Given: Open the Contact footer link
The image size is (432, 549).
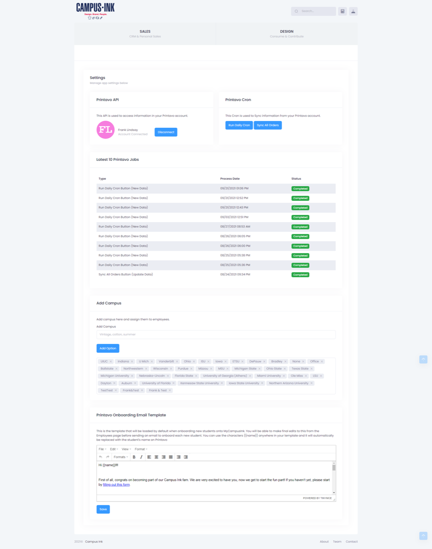Looking at the screenshot, I should click(x=352, y=542).
